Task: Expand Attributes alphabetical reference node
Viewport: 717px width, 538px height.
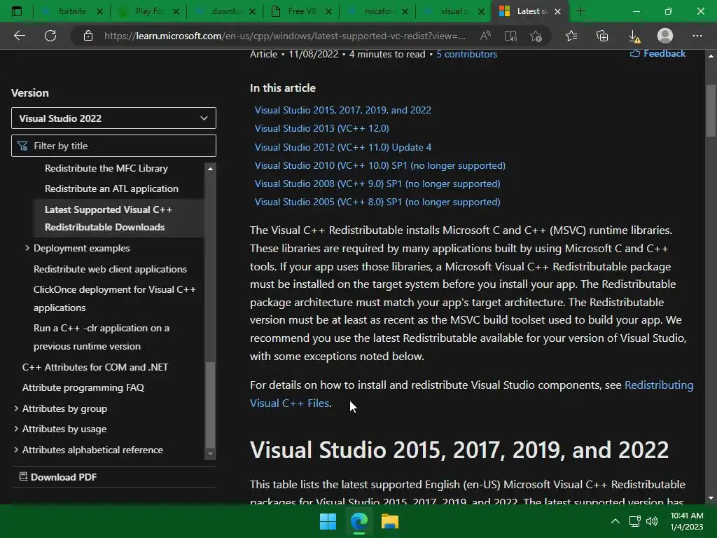Action: pyautogui.click(x=16, y=450)
